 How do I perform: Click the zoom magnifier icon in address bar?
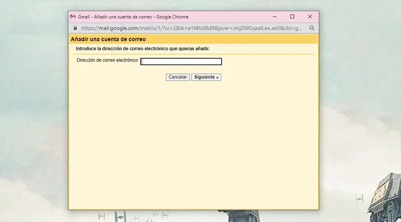pyautogui.click(x=312, y=28)
